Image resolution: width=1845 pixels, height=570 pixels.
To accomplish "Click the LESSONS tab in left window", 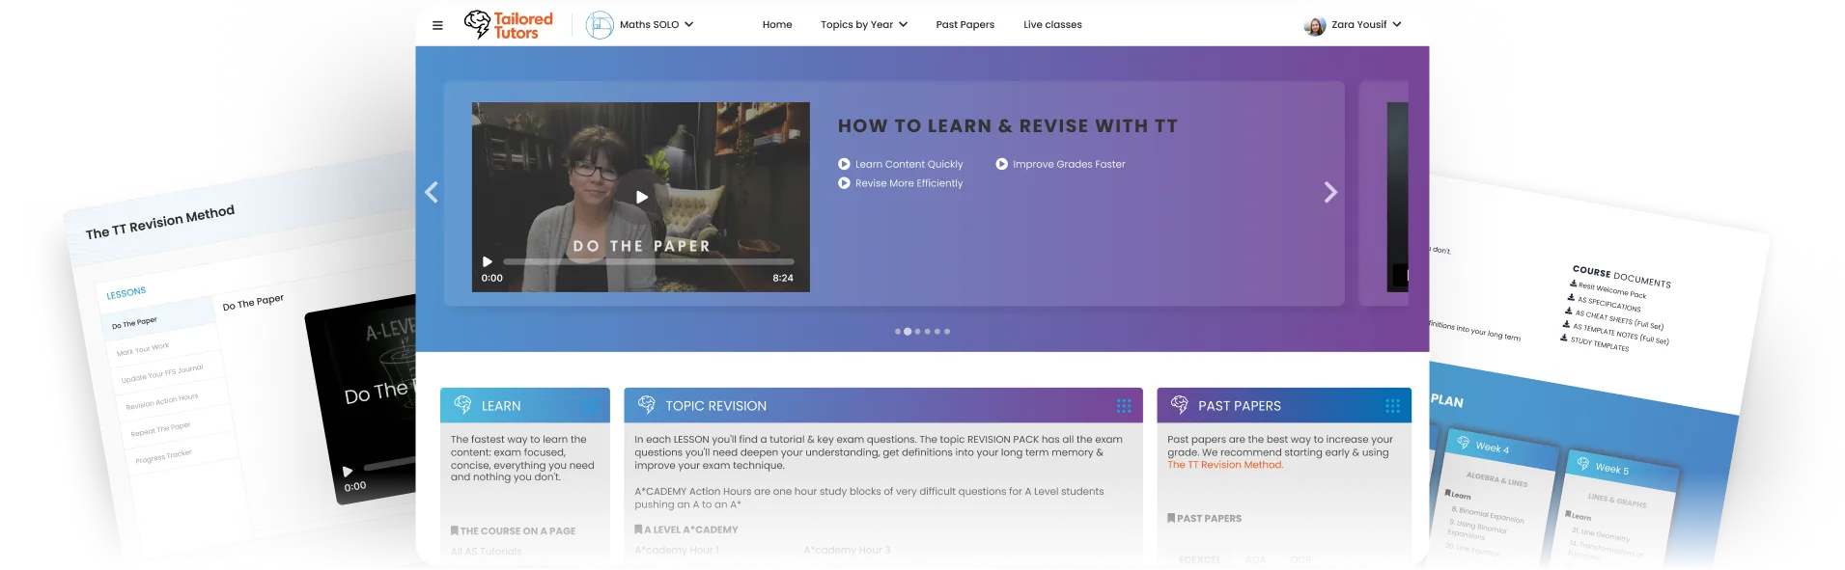I will tap(126, 292).
